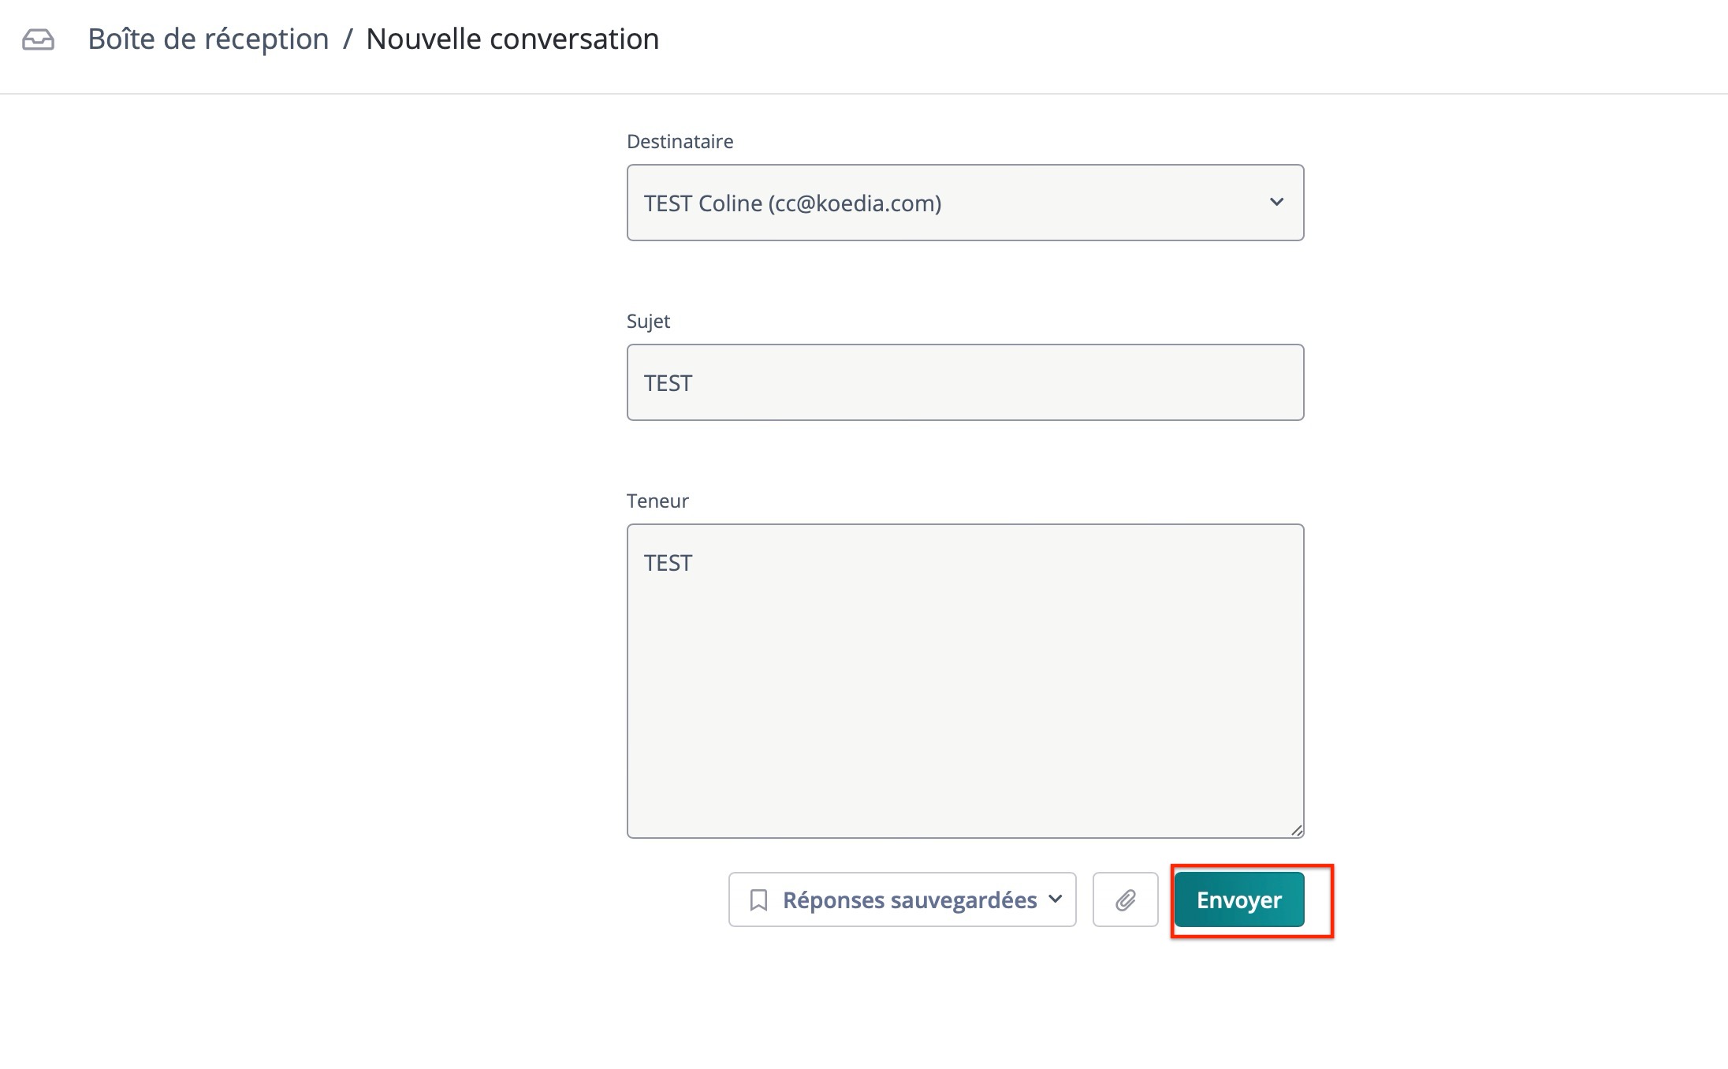The width and height of the screenshot is (1728, 1069).
Task: Click the Destinataire field label
Action: coord(680,142)
